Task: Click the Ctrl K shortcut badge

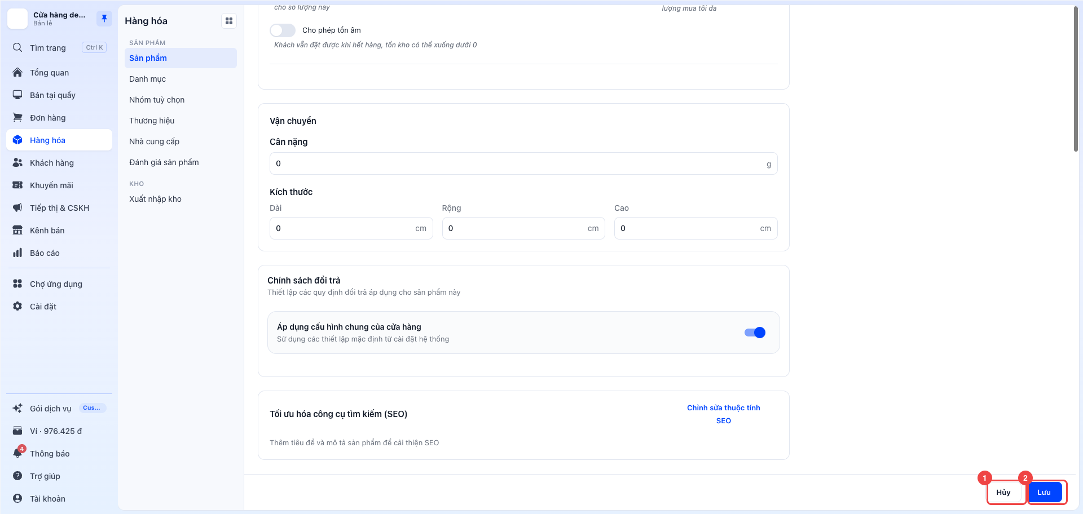Action: (94, 48)
